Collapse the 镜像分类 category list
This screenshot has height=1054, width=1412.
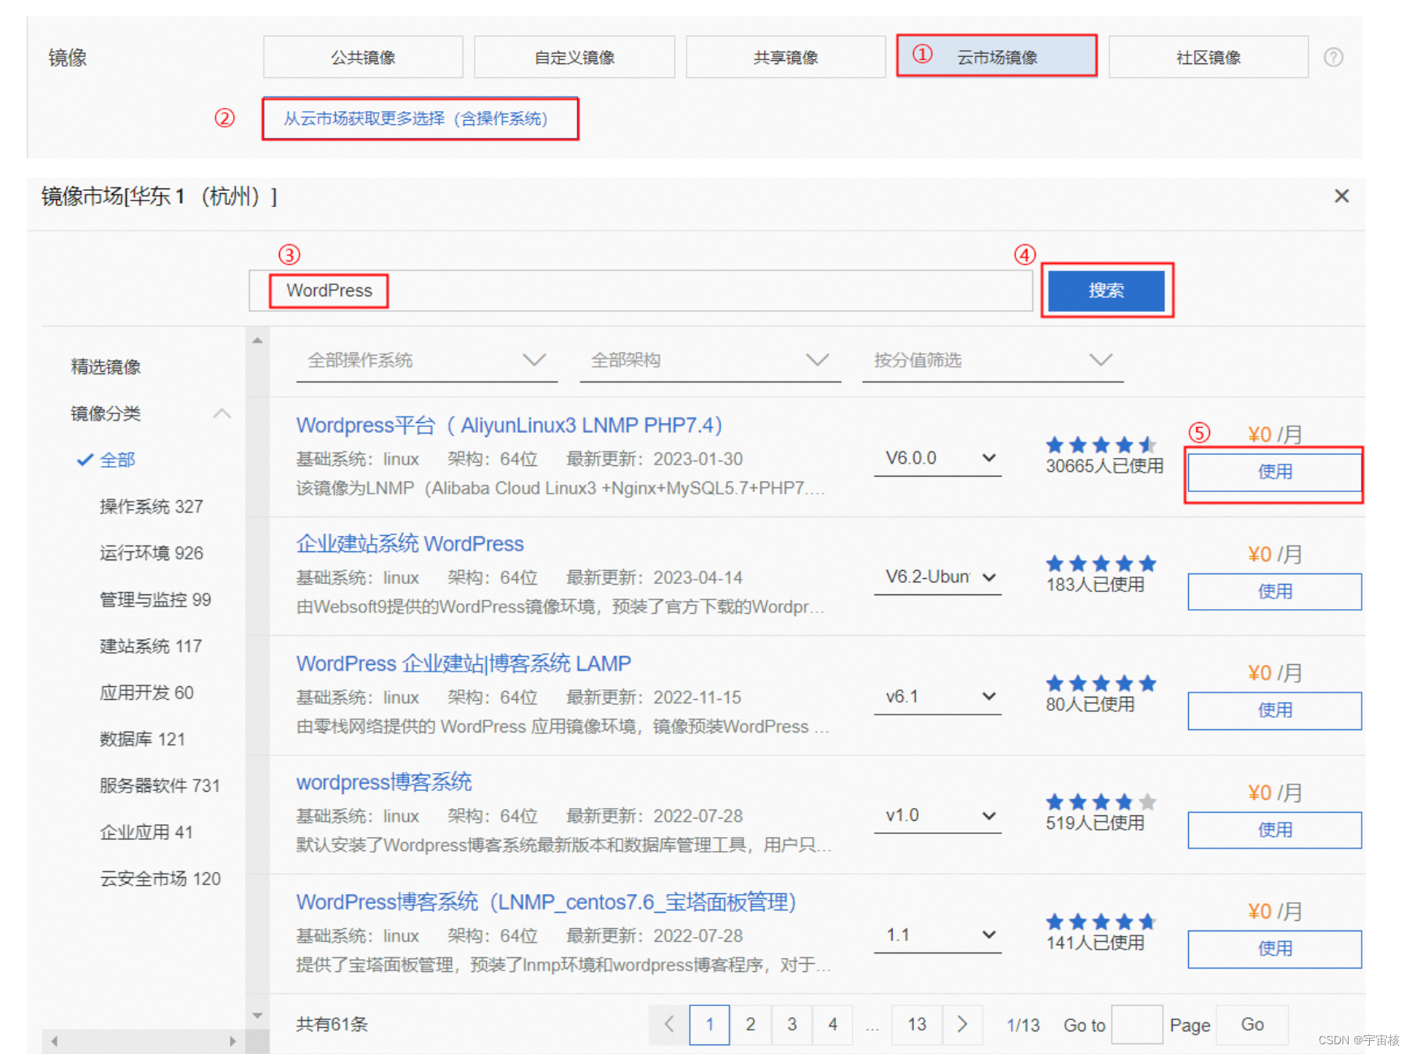[x=222, y=413]
